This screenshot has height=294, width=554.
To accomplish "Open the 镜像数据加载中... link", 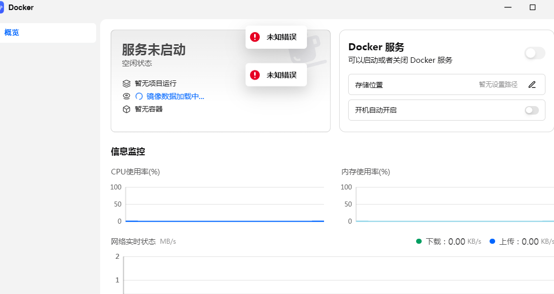I will pos(175,96).
